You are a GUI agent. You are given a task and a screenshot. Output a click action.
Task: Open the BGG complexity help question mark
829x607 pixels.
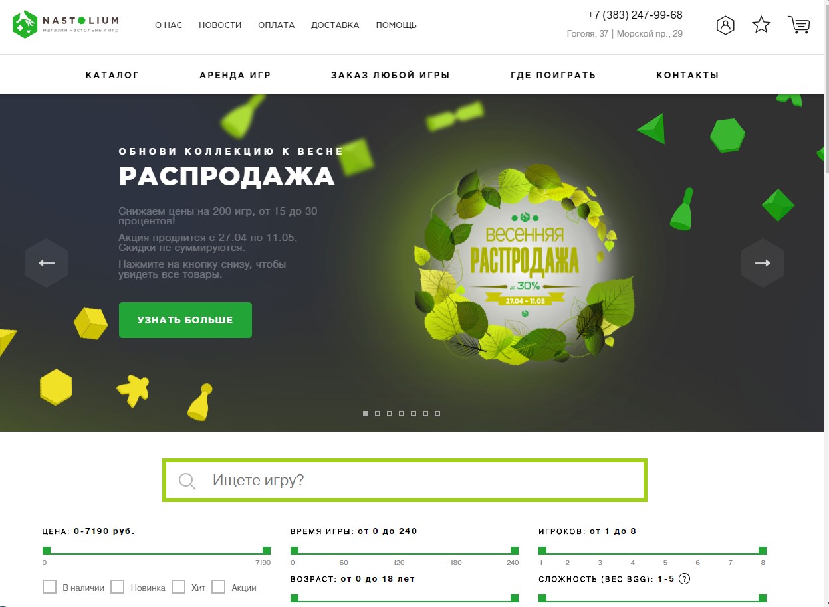(x=685, y=578)
